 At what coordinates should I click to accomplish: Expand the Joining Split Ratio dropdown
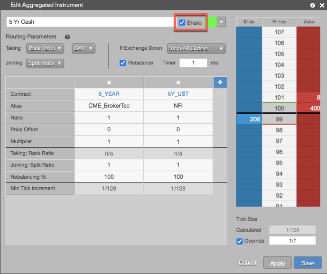pyautogui.click(x=45, y=63)
